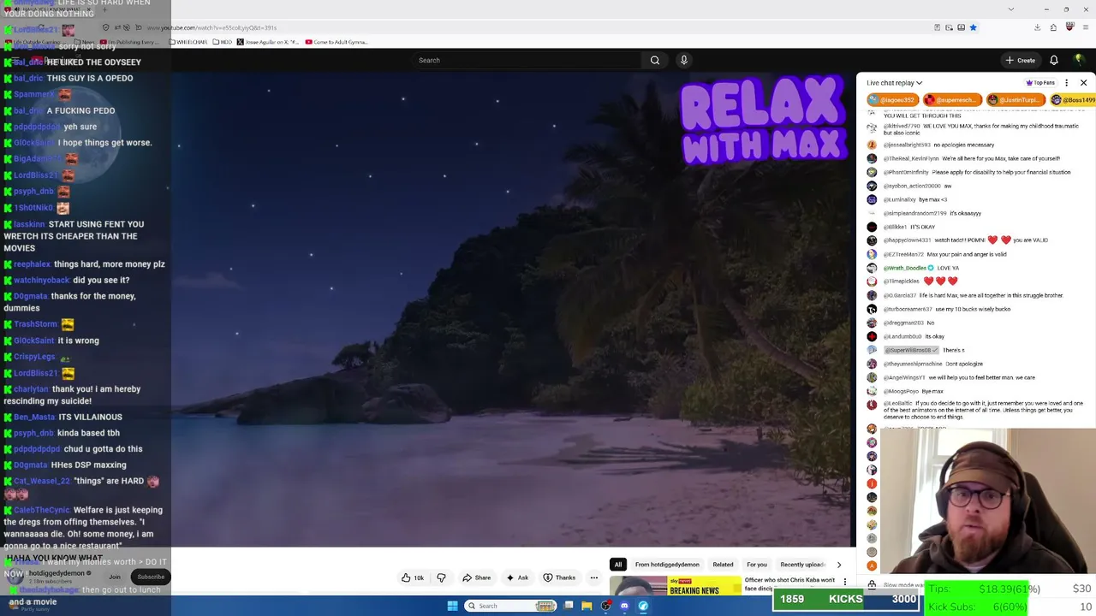
Task: Open Officer who shot Chris Kaba video title
Action: (789, 583)
